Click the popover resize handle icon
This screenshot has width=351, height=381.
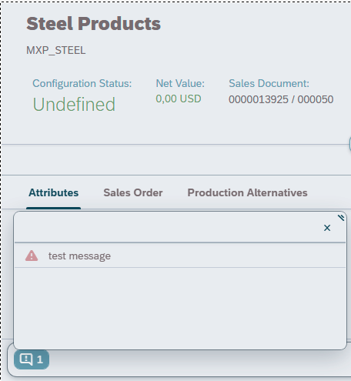(341, 218)
